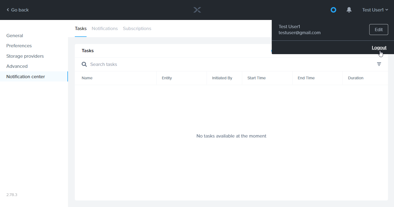Click the Nutanix X logo
The width and height of the screenshot is (394, 207).
pos(197,10)
